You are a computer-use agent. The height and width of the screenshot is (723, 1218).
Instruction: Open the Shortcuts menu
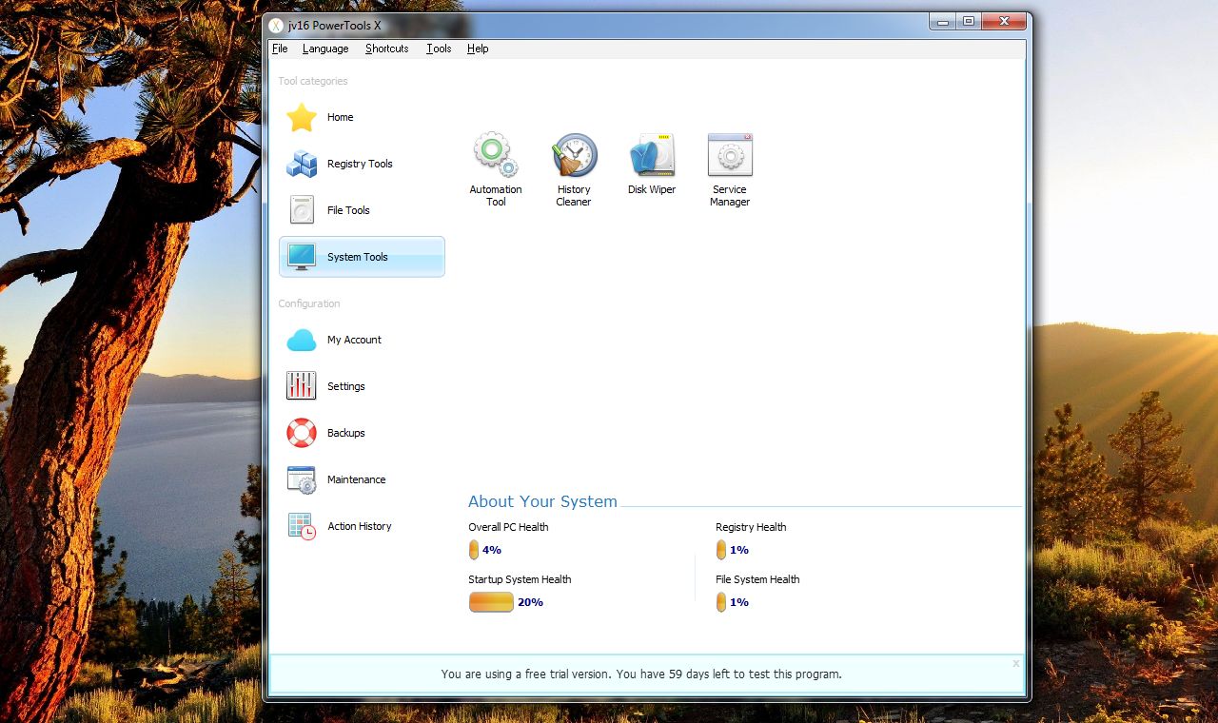pos(386,49)
